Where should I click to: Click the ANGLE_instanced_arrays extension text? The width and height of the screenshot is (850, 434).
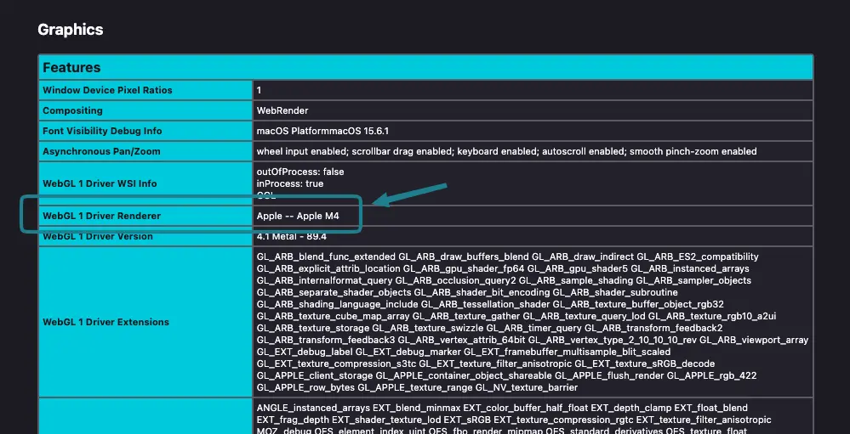(314, 408)
